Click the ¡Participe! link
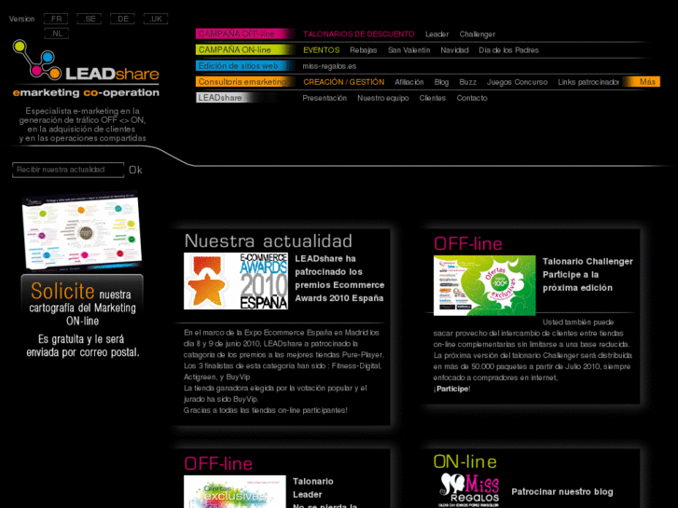678x508 pixels. pos(452,389)
